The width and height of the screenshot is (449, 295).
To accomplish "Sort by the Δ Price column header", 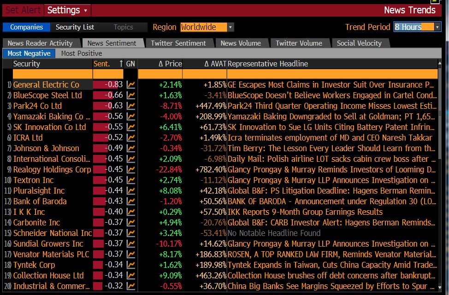I will (x=171, y=64).
